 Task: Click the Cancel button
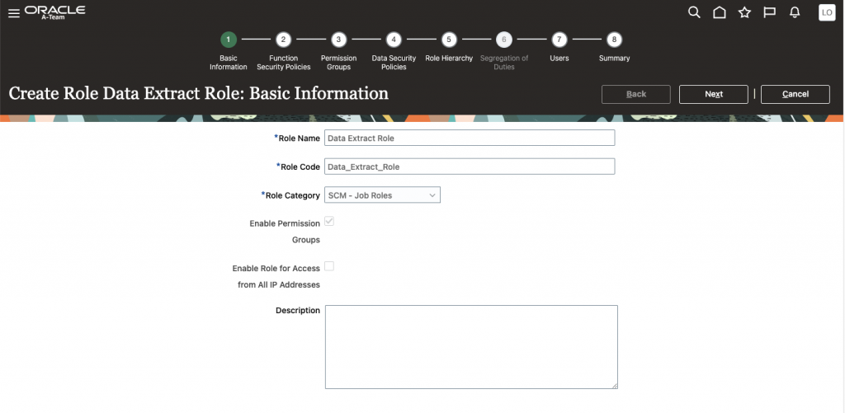click(795, 94)
